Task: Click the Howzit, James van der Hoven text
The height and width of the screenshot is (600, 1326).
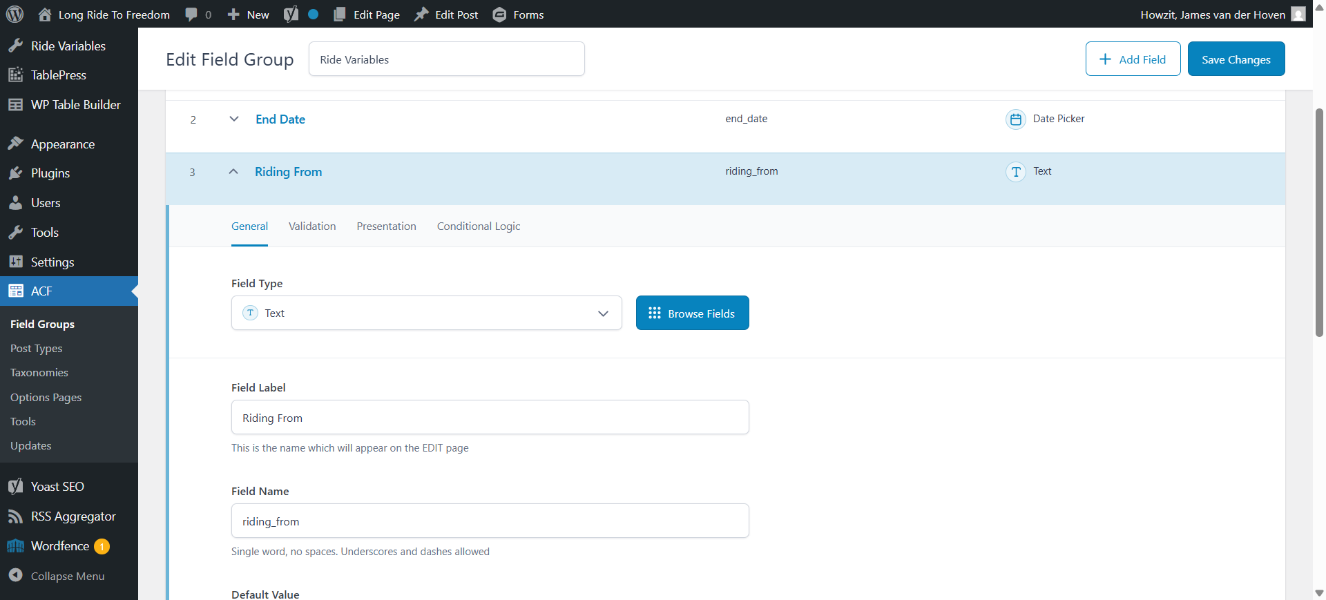Action: click(1213, 14)
